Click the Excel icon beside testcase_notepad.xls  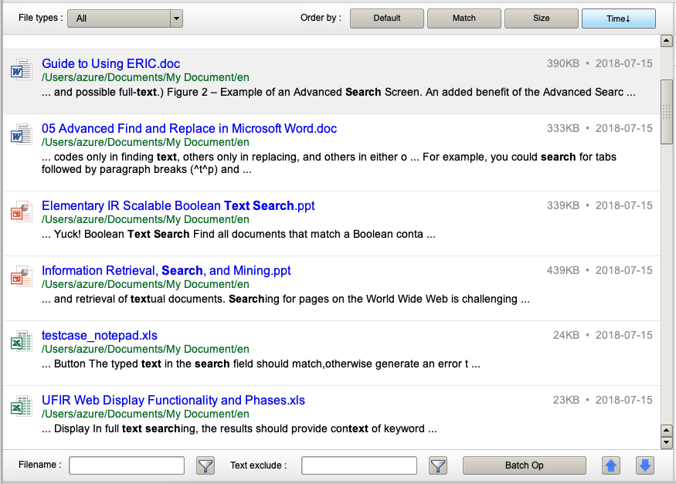pos(20,342)
